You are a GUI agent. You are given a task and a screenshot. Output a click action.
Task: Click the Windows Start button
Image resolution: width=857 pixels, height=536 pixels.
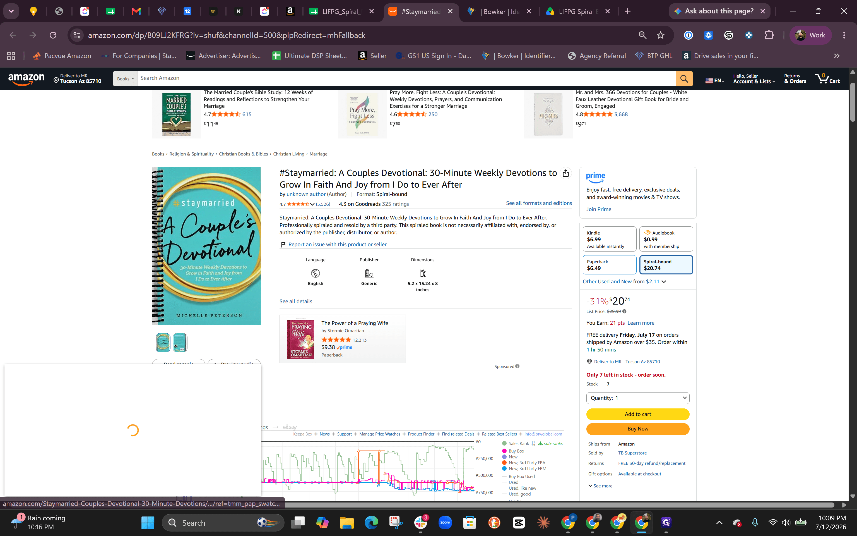point(148,523)
